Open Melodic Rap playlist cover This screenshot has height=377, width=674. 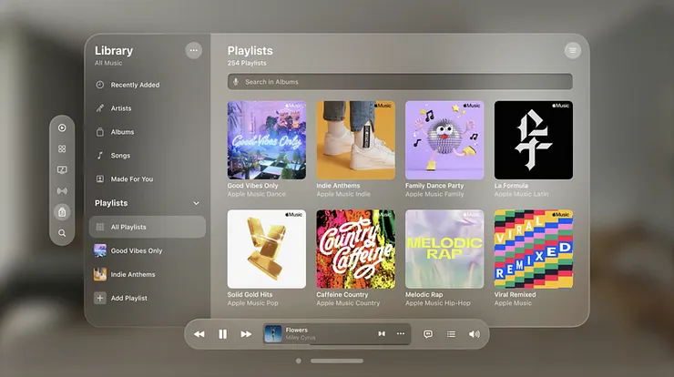444,249
